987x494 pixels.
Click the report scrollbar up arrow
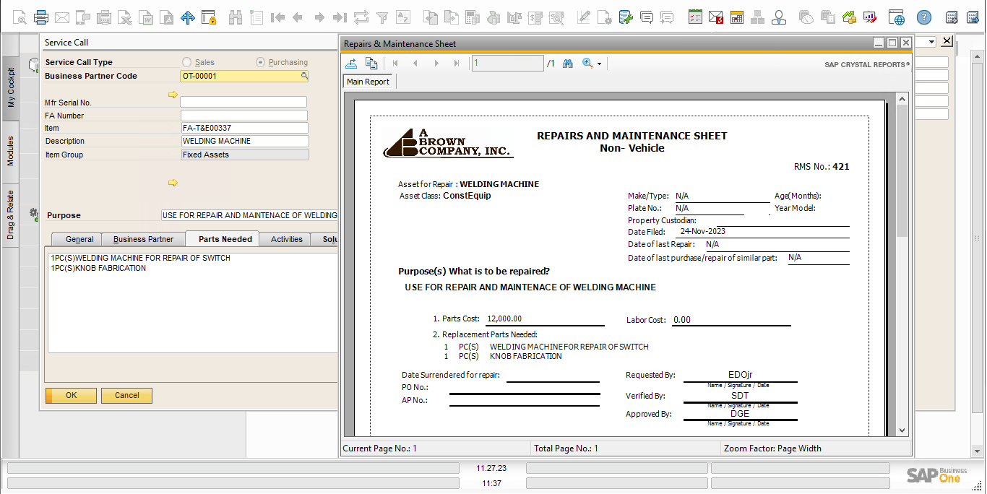(902, 98)
